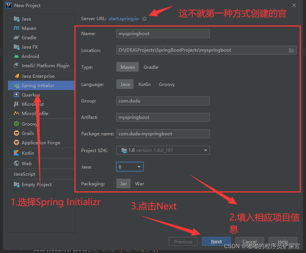Click the Java project type icon
The height and width of the screenshot is (253, 306).
pos(16,19)
